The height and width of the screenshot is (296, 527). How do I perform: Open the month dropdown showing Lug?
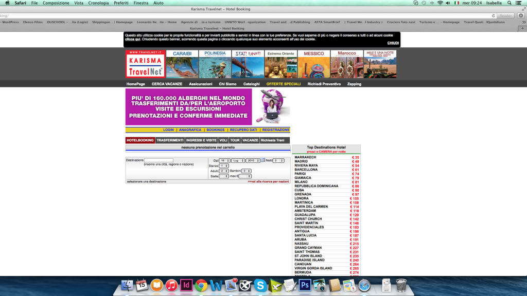[x=238, y=160]
